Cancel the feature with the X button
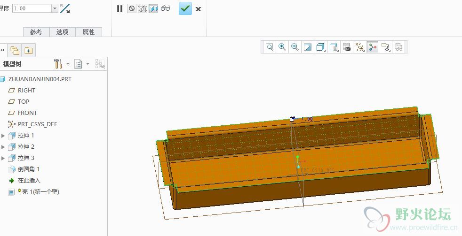Screen dimensions: 462x236 pos(198,9)
